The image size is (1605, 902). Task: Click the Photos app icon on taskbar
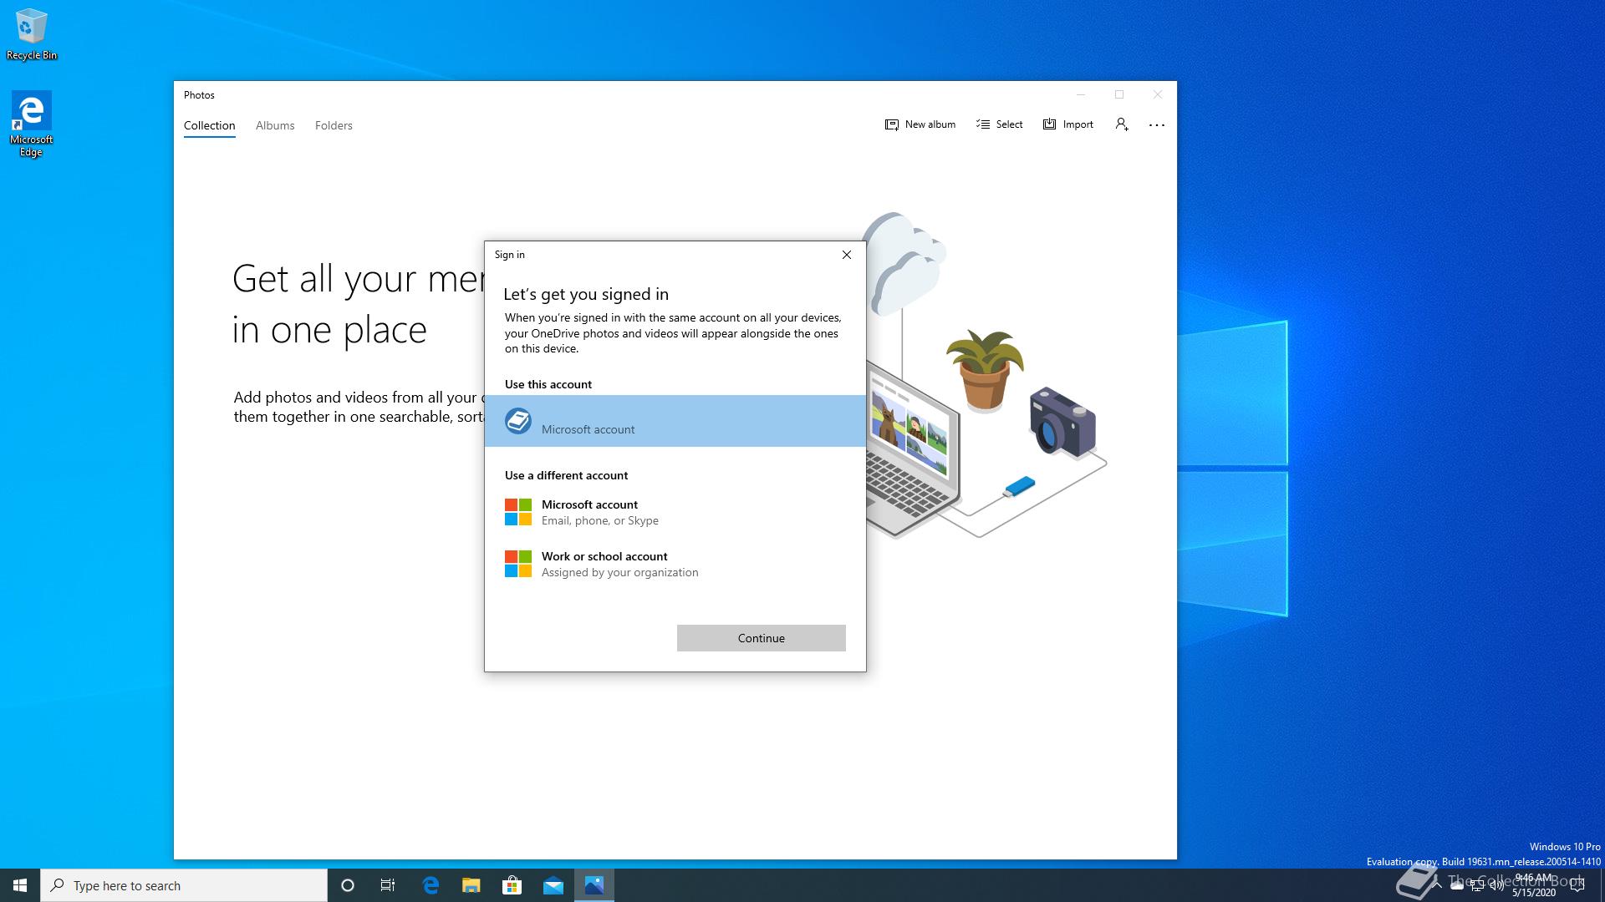(594, 885)
